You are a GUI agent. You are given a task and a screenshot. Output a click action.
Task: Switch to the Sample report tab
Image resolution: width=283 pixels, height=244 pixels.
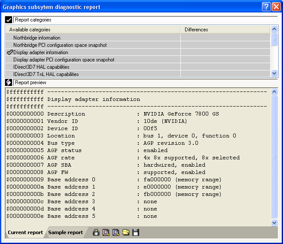66,232
